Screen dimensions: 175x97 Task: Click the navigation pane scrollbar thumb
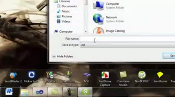(86, 2)
